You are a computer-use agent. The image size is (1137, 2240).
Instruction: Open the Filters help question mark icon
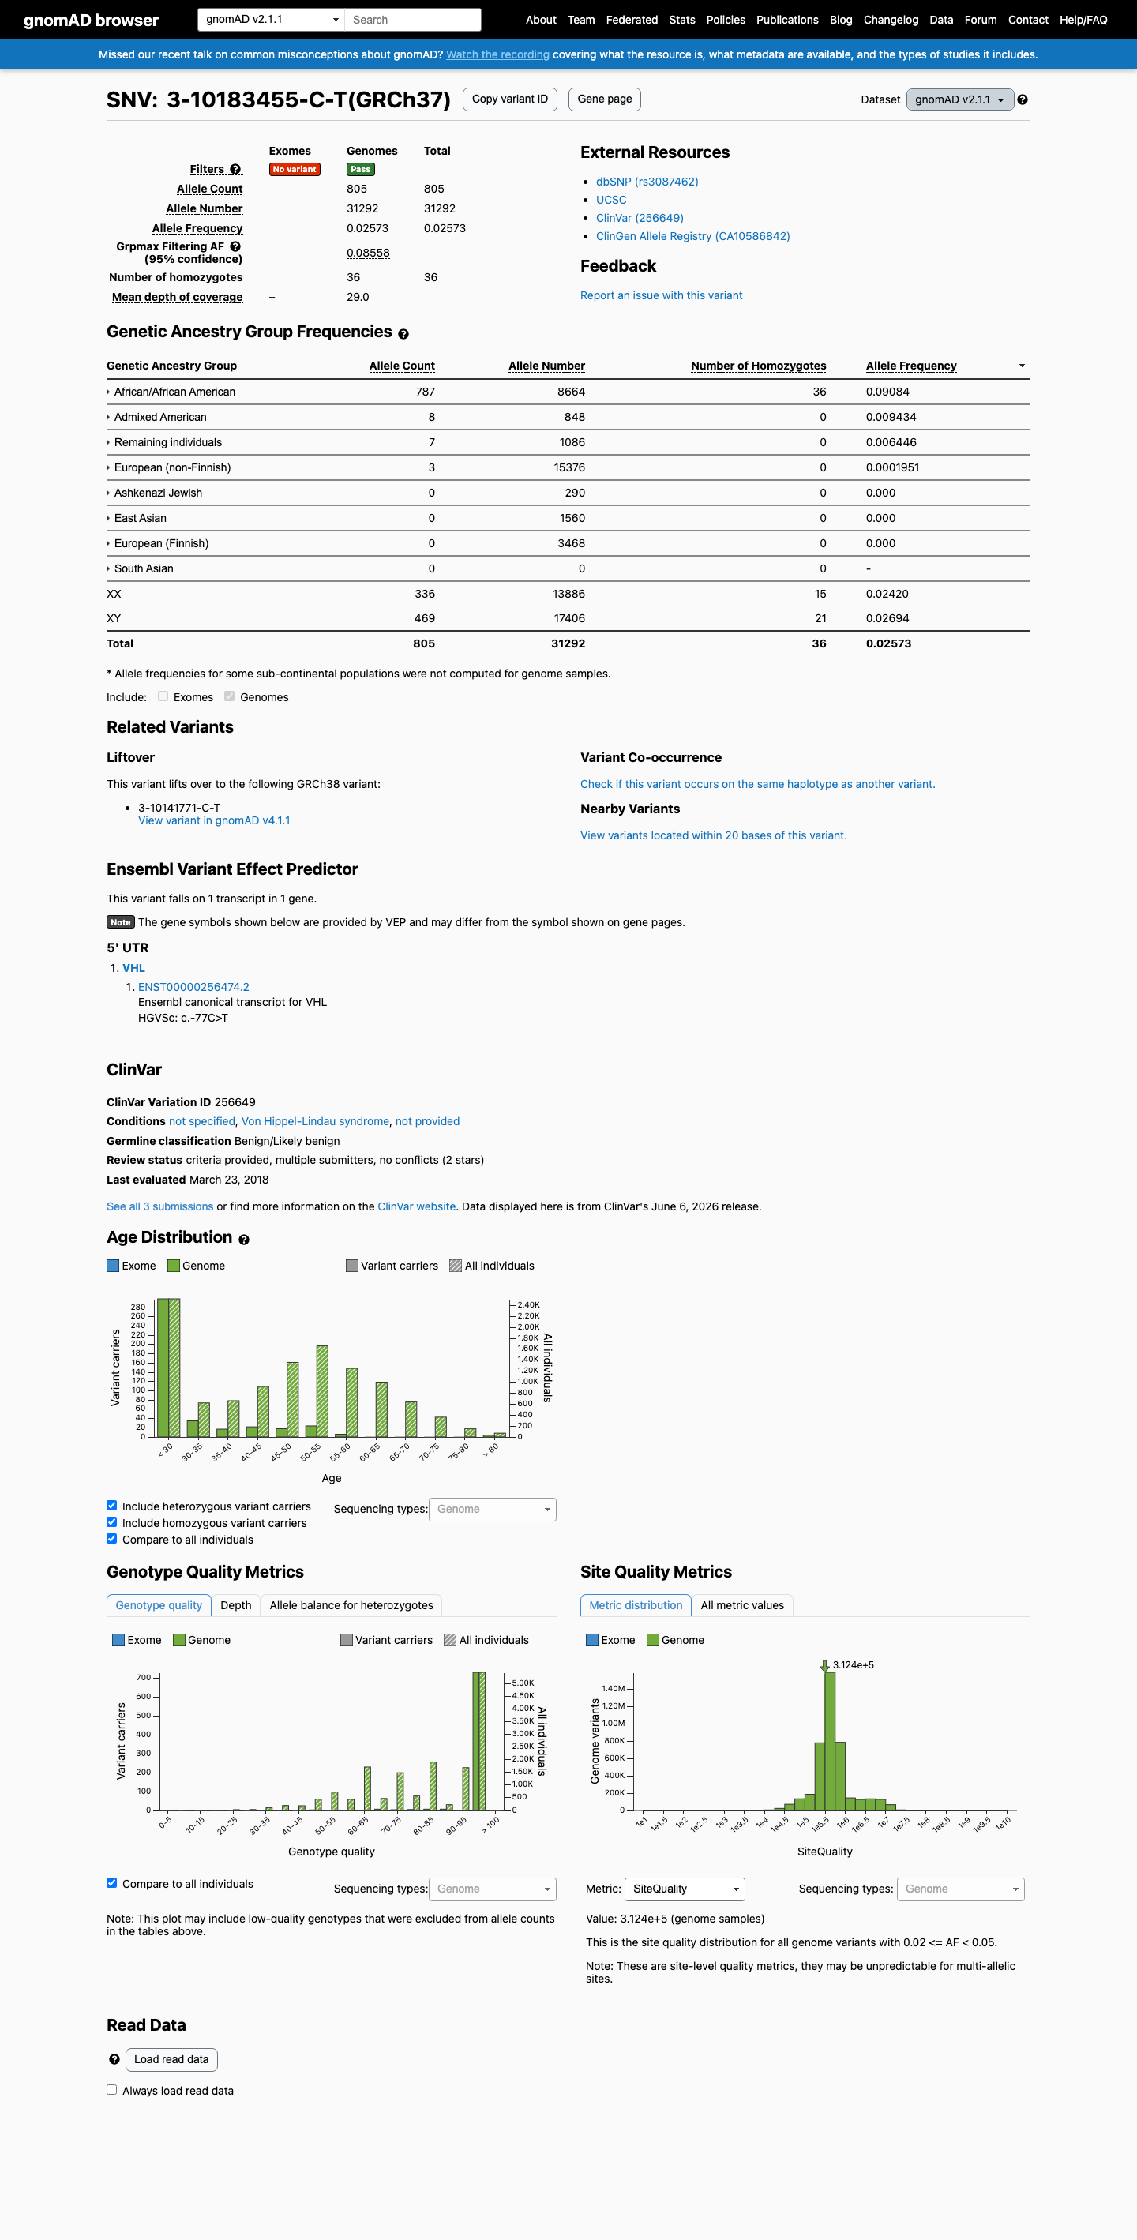(x=235, y=170)
